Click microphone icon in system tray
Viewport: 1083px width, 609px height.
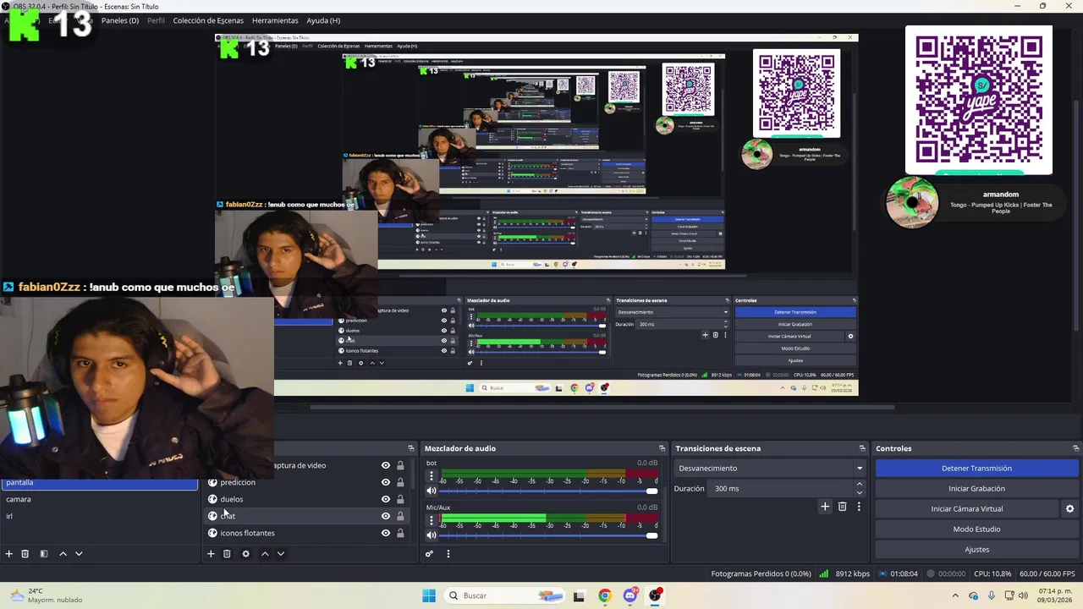click(992, 595)
